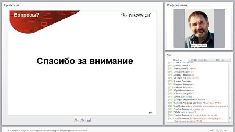Click the webinar title in bottom bar
The height and width of the screenshot is (132, 235).
(47, 131)
